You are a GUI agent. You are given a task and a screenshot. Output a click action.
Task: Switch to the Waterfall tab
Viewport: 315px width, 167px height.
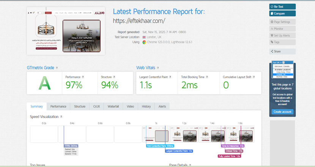point(113,107)
